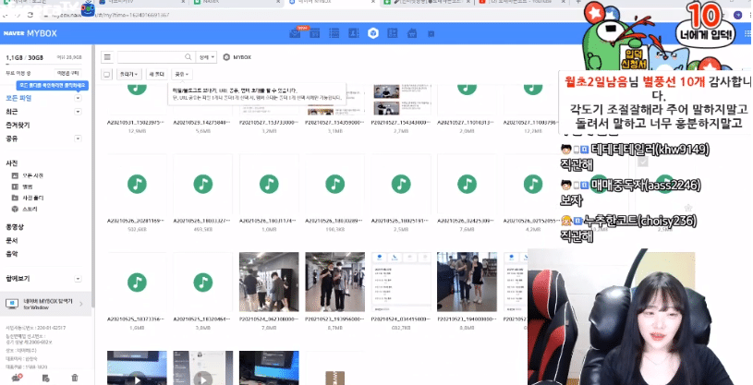The height and width of the screenshot is (385, 753).
Task: Select audio file A20210526_18030289
Action: click(334, 184)
